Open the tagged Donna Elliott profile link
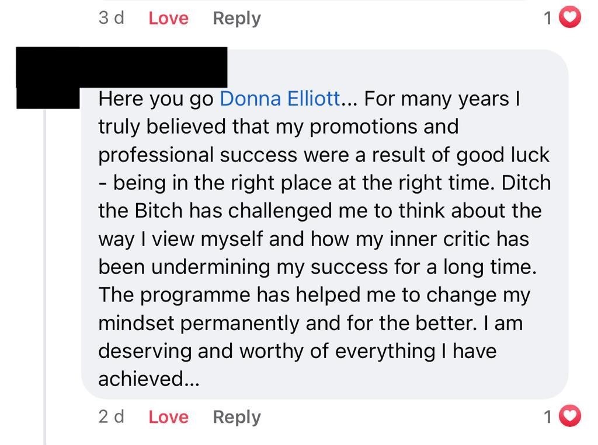 coord(280,99)
